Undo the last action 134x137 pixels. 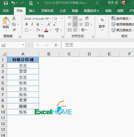click(x=13, y=3)
